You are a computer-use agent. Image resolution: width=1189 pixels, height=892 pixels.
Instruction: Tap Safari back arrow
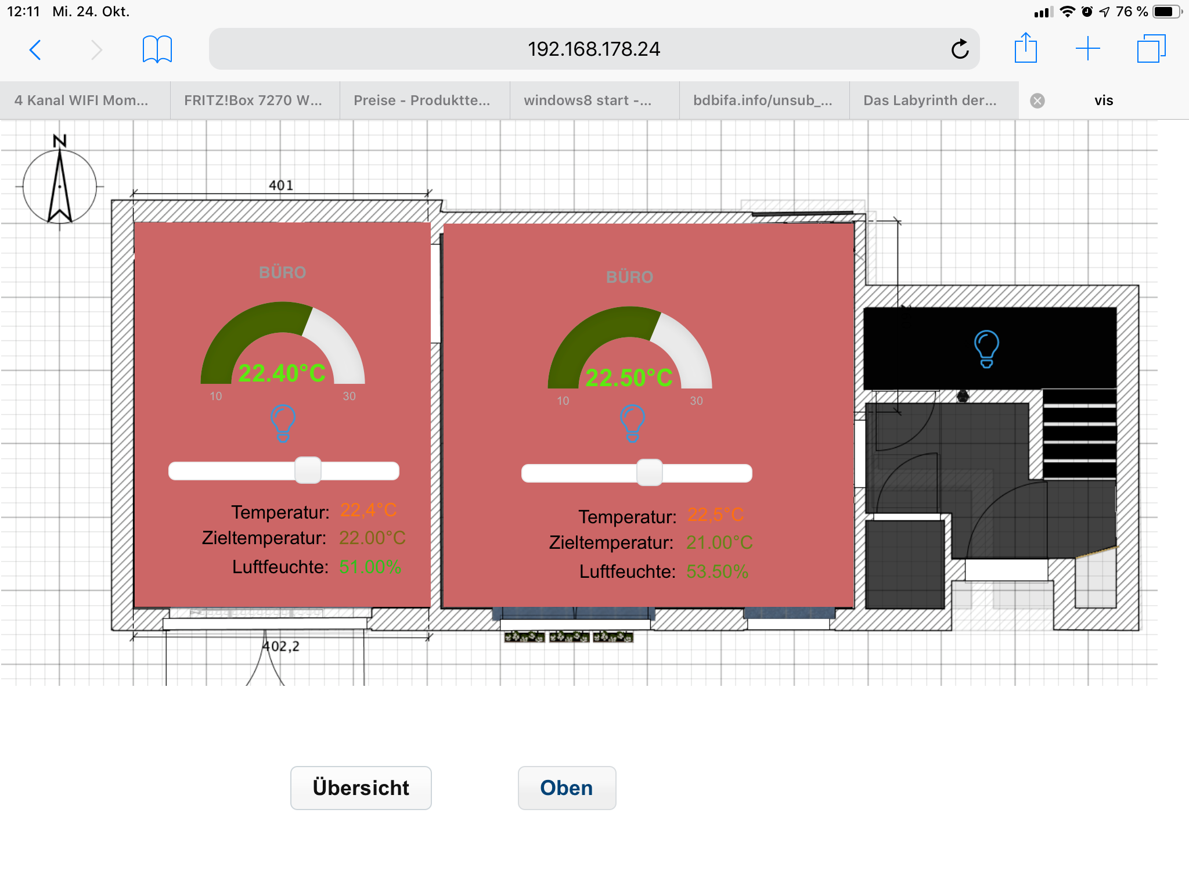click(x=35, y=50)
